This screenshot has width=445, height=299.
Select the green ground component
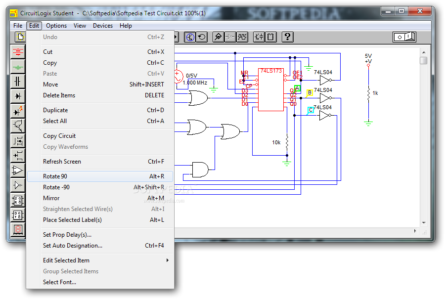coord(18,67)
